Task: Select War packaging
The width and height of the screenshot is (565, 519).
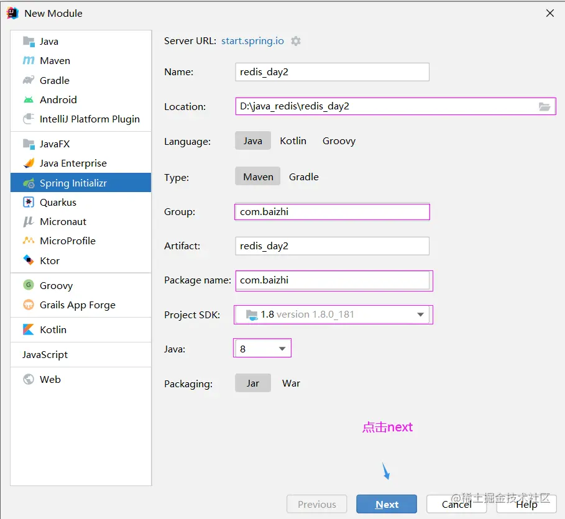Action: pyautogui.click(x=291, y=383)
